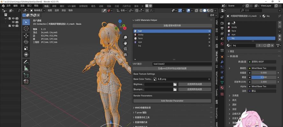Click the folder icon beside $bumpmap field
The height and width of the screenshot is (127, 283).
[175, 90]
